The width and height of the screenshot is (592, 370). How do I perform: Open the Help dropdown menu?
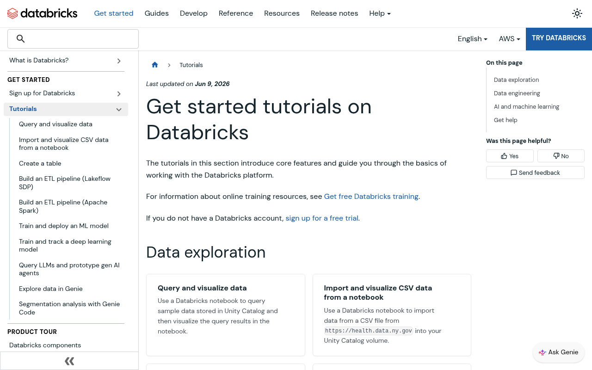pos(380,13)
